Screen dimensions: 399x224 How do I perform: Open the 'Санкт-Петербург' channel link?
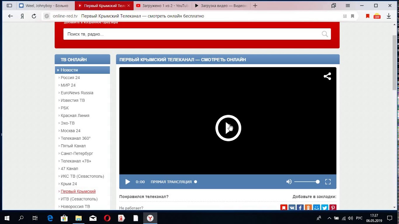[77, 153]
